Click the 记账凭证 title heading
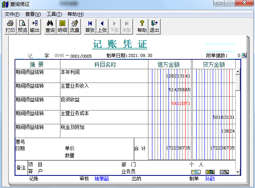 [x=120, y=44]
